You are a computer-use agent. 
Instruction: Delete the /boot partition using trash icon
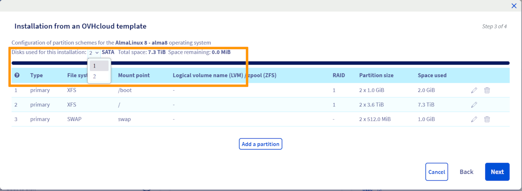coord(487,90)
